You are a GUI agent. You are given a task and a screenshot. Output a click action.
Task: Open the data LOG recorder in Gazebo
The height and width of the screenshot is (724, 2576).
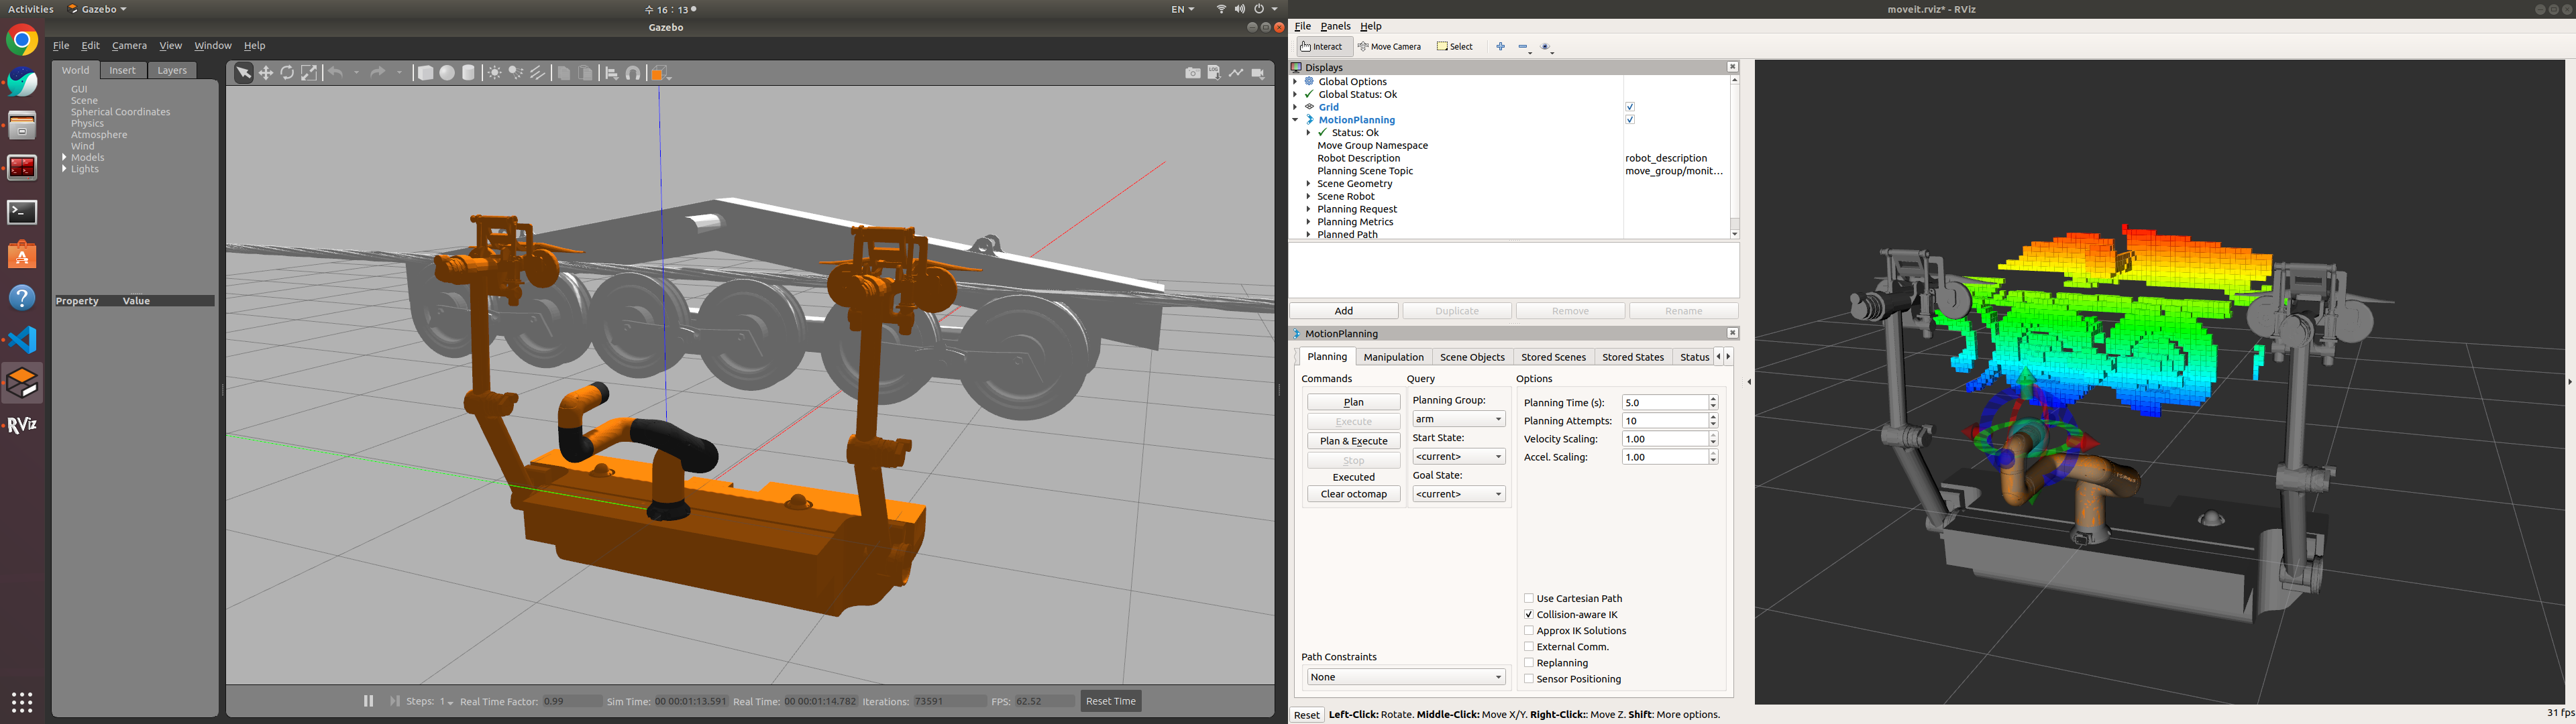(x=1214, y=73)
